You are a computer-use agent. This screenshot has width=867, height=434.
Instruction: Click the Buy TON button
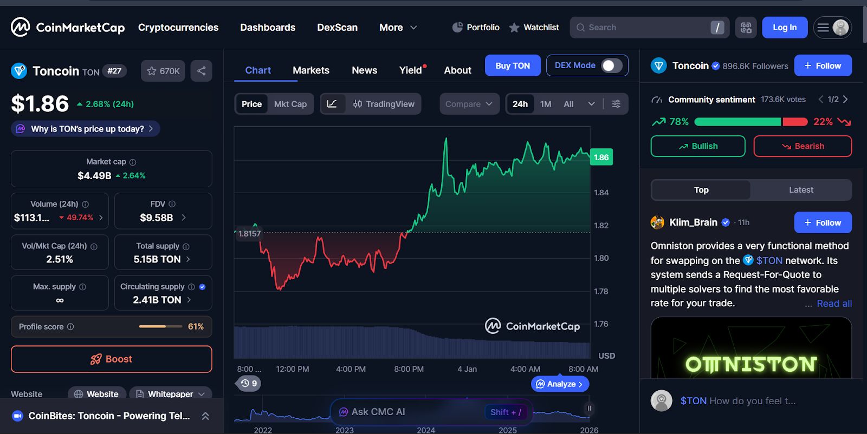[513, 65]
